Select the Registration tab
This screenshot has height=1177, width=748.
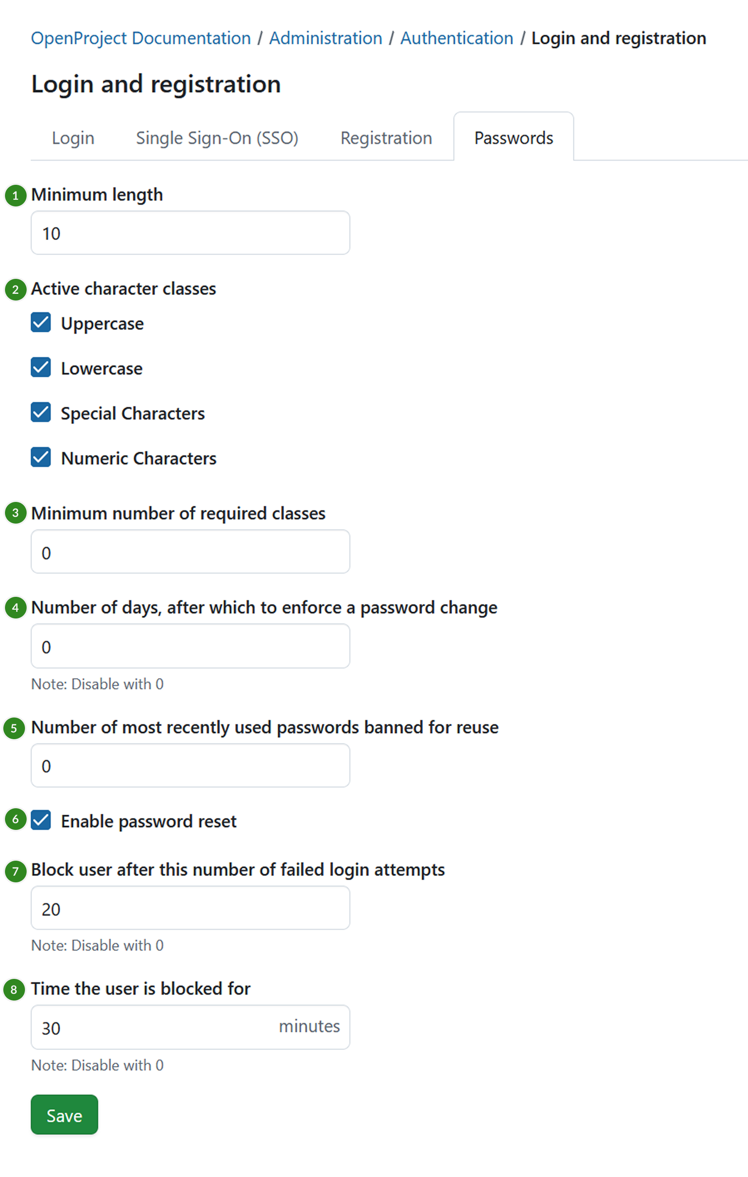click(x=386, y=137)
